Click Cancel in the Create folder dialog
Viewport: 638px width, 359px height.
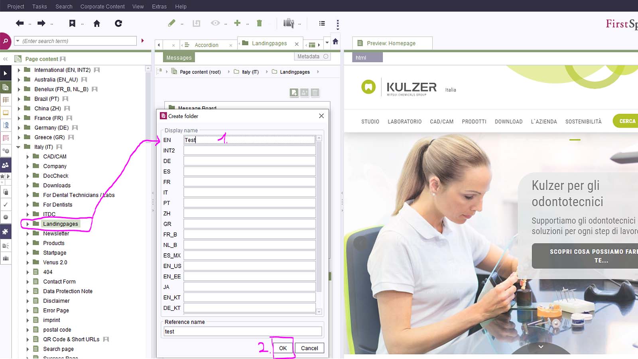(x=309, y=348)
